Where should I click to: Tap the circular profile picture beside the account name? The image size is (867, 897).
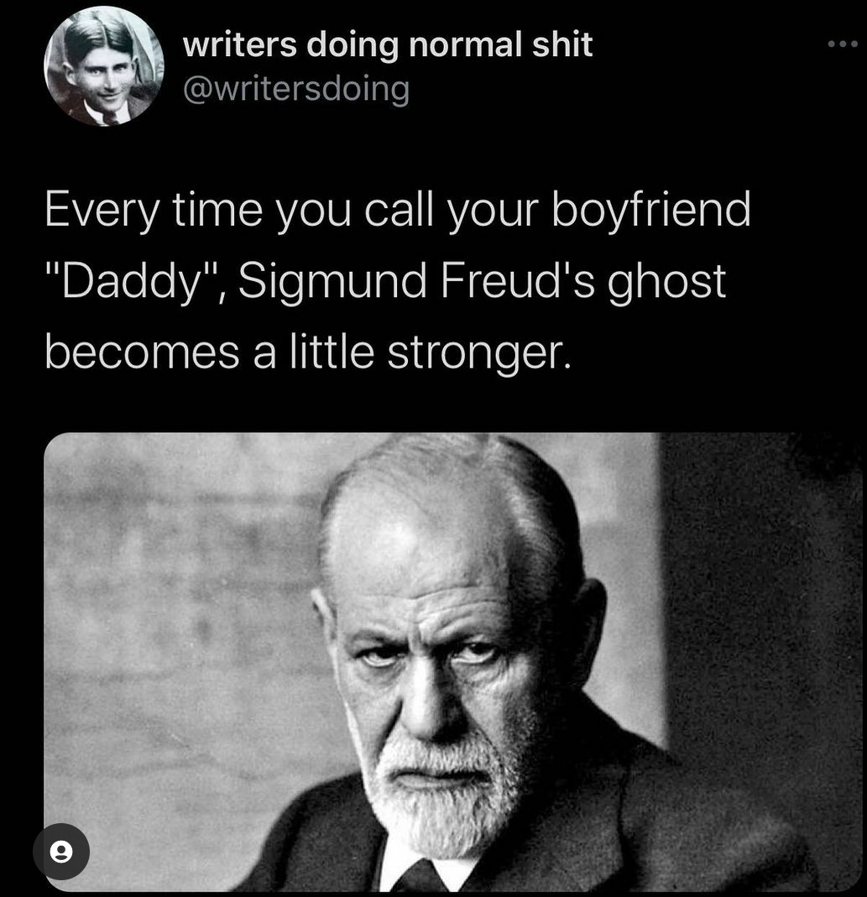pyautogui.click(x=103, y=66)
